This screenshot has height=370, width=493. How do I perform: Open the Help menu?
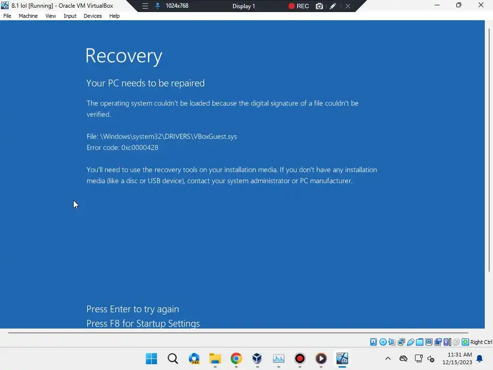click(x=114, y=16)
